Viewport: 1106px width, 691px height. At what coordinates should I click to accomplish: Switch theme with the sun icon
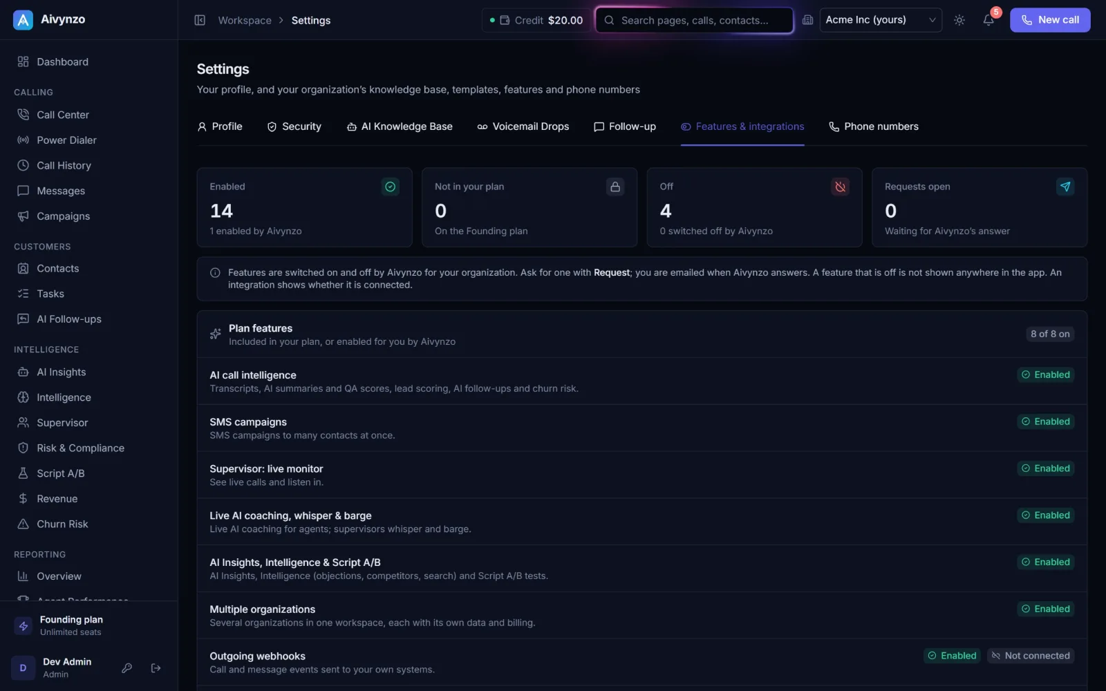(959, 20)
